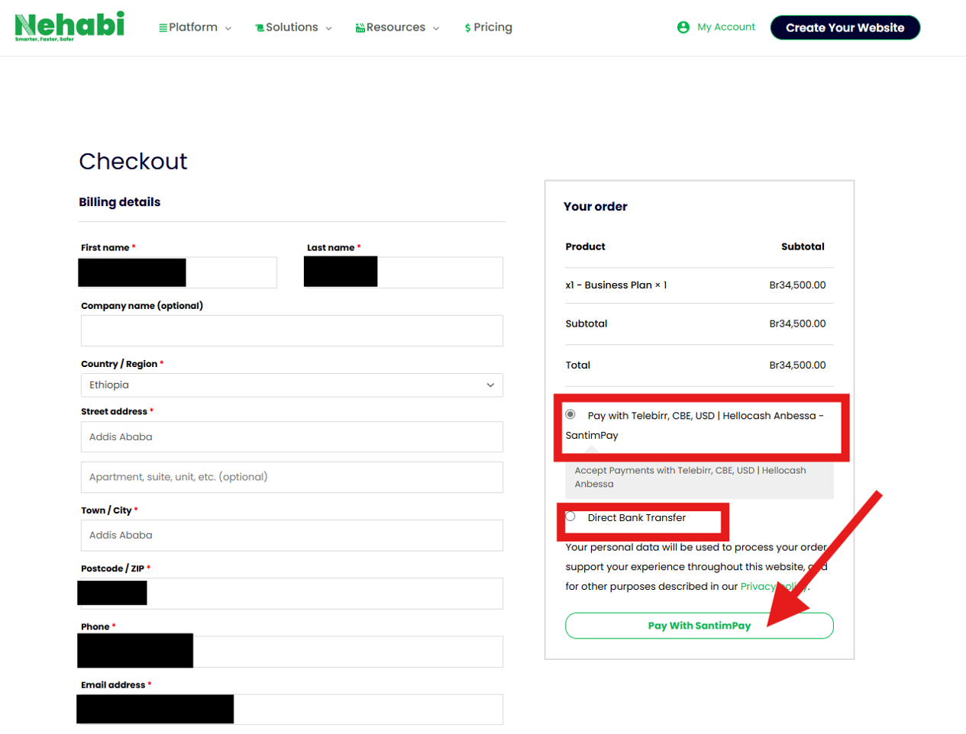Image resolution: width=966 pixels, height=734 pixels.
Task: Expand the Solutions menu chevron
Action: point(328,28)
